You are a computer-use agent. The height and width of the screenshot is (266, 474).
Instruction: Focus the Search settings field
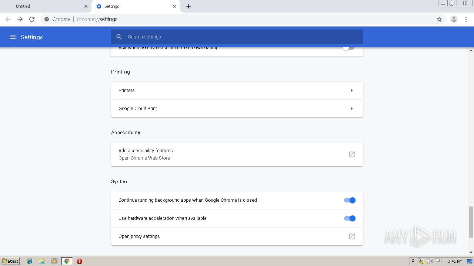click(237, 37)
